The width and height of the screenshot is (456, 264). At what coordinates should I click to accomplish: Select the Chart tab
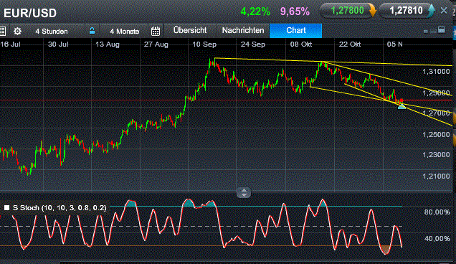pos(296,31)
